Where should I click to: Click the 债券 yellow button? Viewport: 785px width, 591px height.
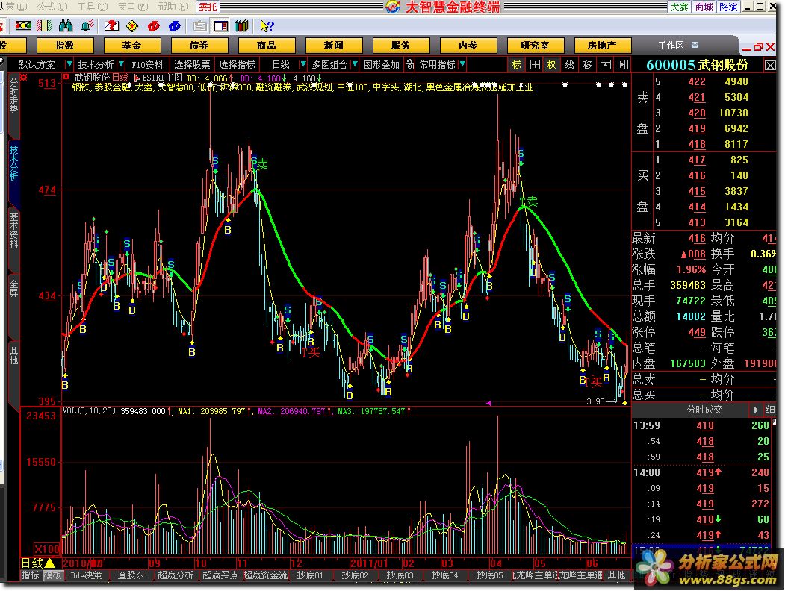(199, 45)
